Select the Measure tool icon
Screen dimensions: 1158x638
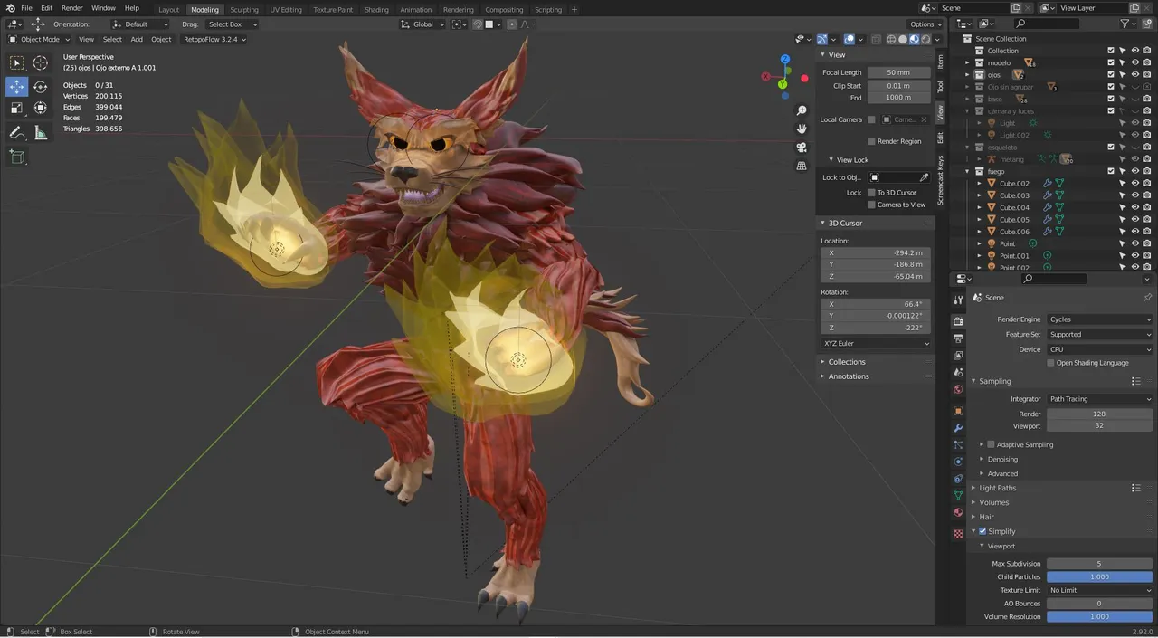coord(41,132)
